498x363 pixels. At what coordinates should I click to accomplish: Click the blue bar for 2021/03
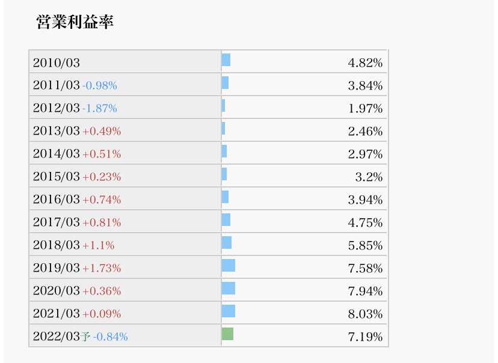click(229, 311)
